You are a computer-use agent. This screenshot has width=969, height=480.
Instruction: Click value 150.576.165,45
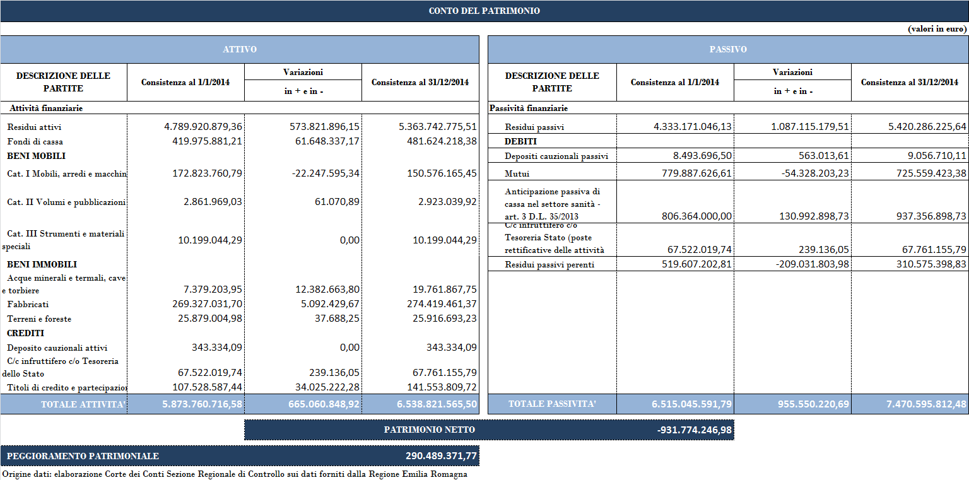click(442, 173)
